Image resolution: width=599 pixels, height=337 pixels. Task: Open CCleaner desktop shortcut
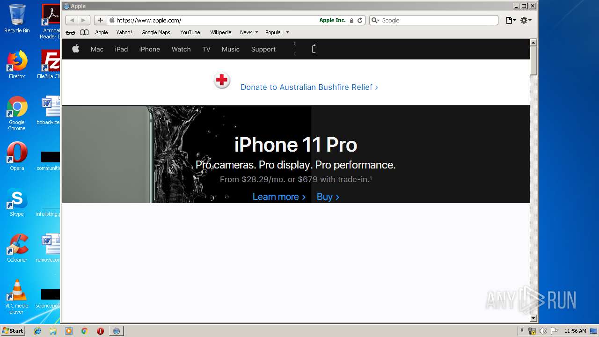point(17,248)
